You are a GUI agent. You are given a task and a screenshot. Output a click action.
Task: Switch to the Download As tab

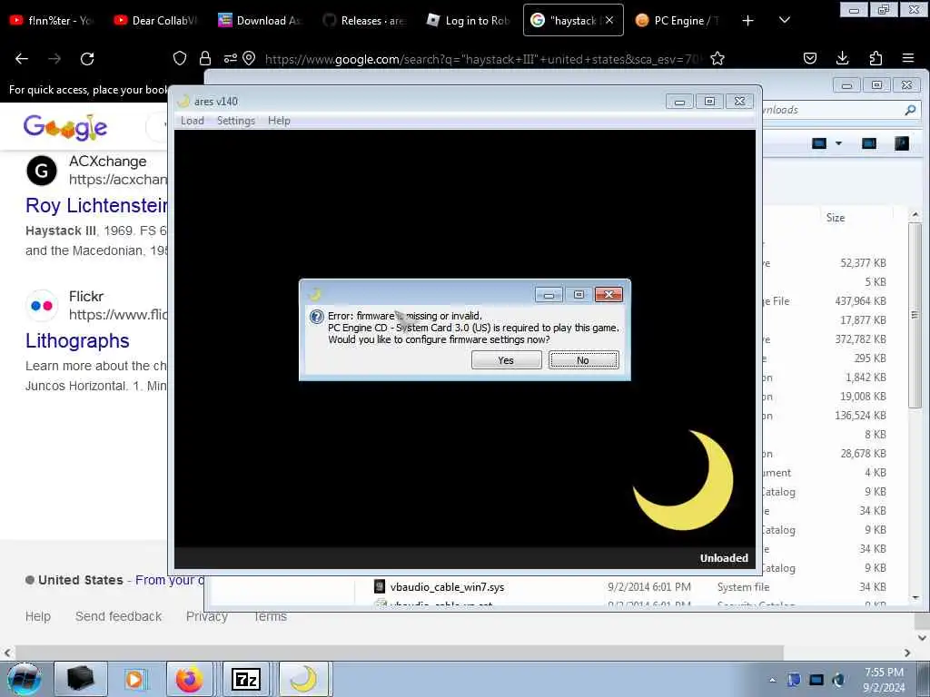(260, 20)
